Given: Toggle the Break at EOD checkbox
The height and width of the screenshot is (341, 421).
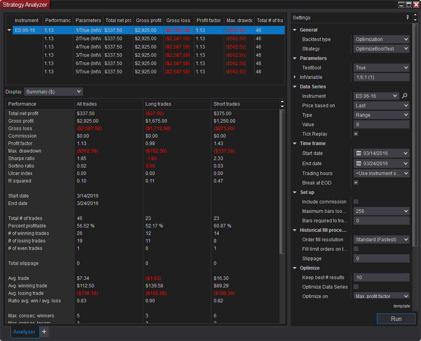Looking at the screenshot, I should click(356, 183).
